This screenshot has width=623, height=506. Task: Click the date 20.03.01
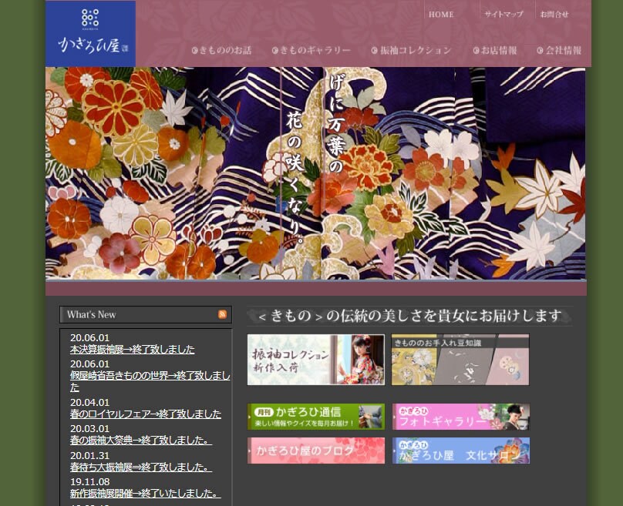89,429
